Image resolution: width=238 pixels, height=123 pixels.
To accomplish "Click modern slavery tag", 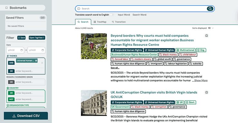I will pyautogui.click(x=141, y=59).
